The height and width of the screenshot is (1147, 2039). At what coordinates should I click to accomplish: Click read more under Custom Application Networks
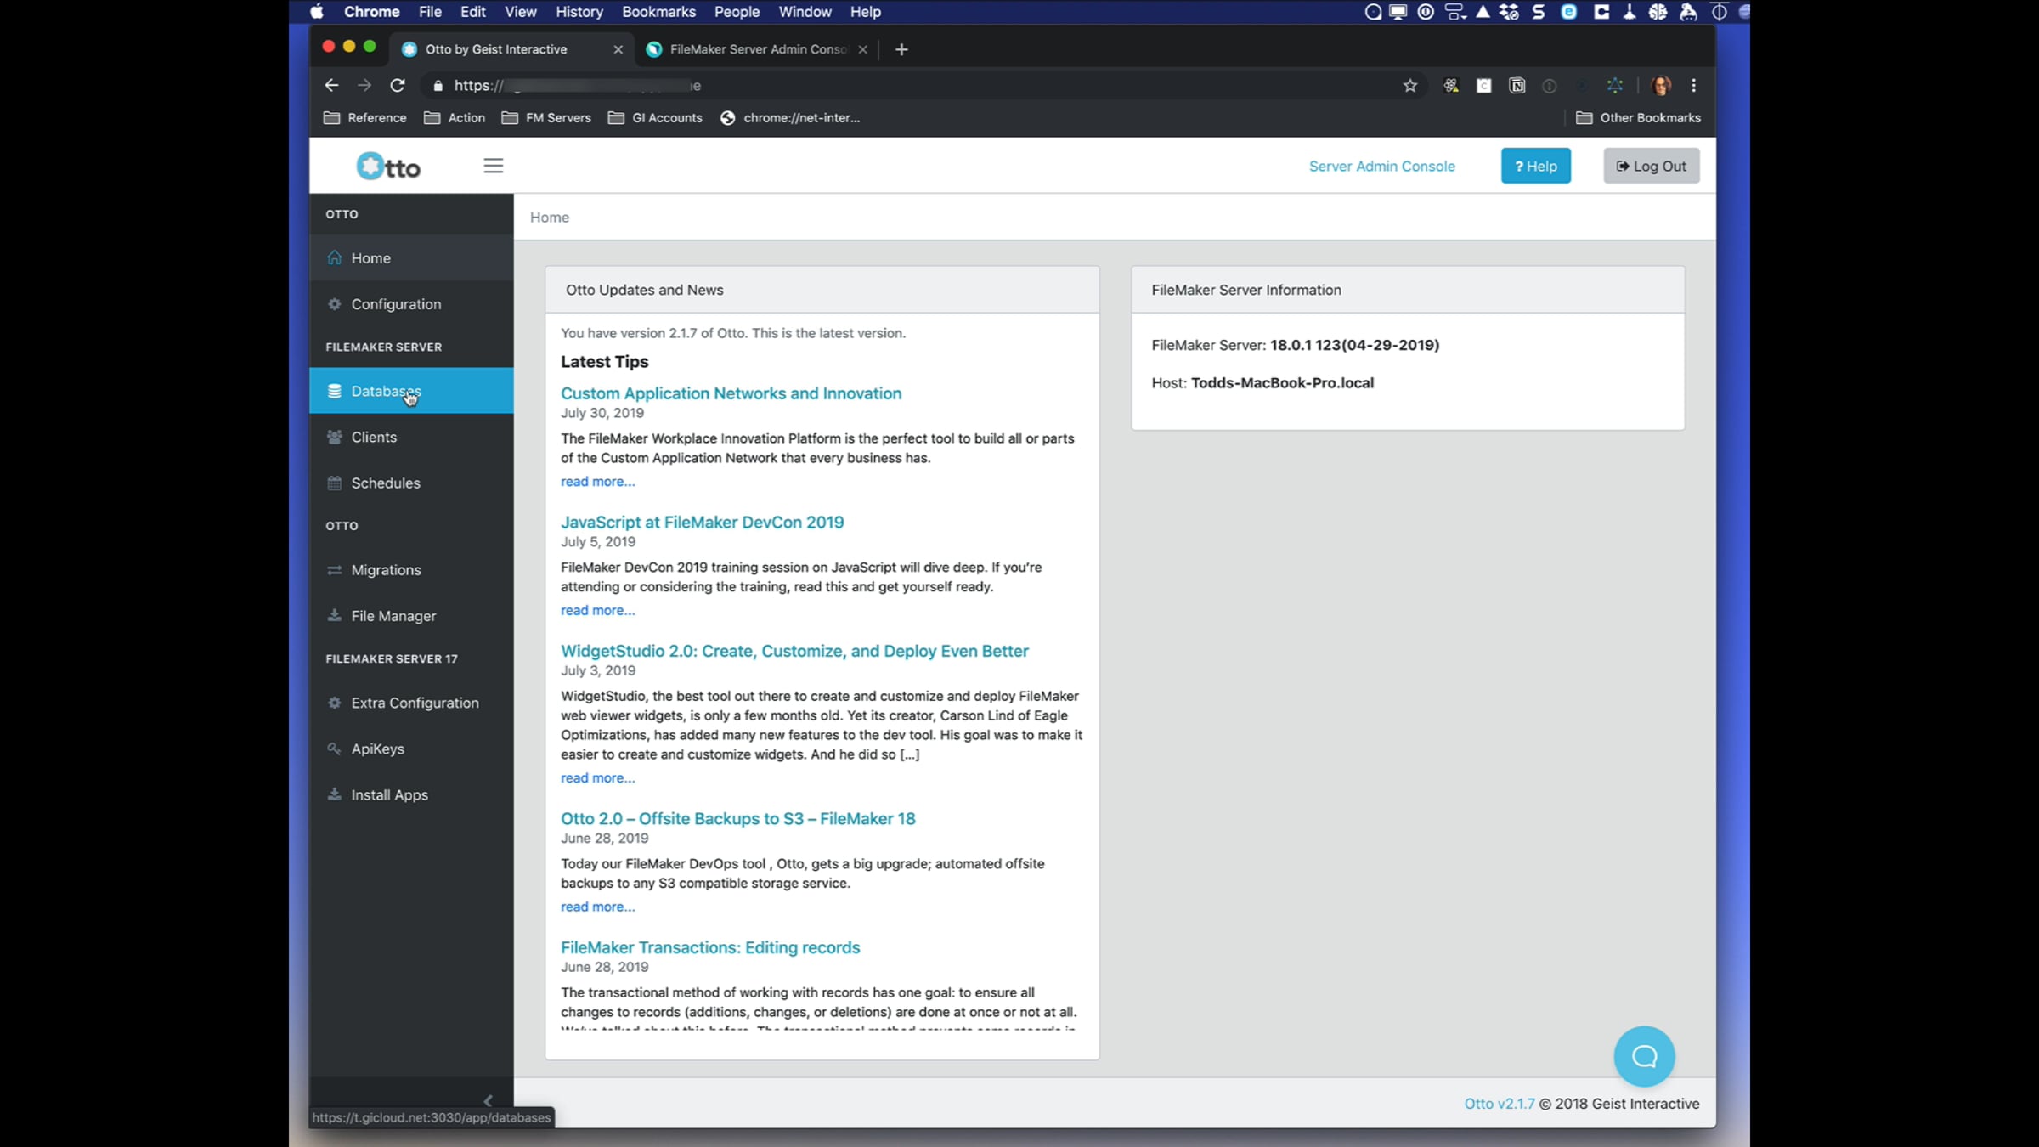[597, 482]
